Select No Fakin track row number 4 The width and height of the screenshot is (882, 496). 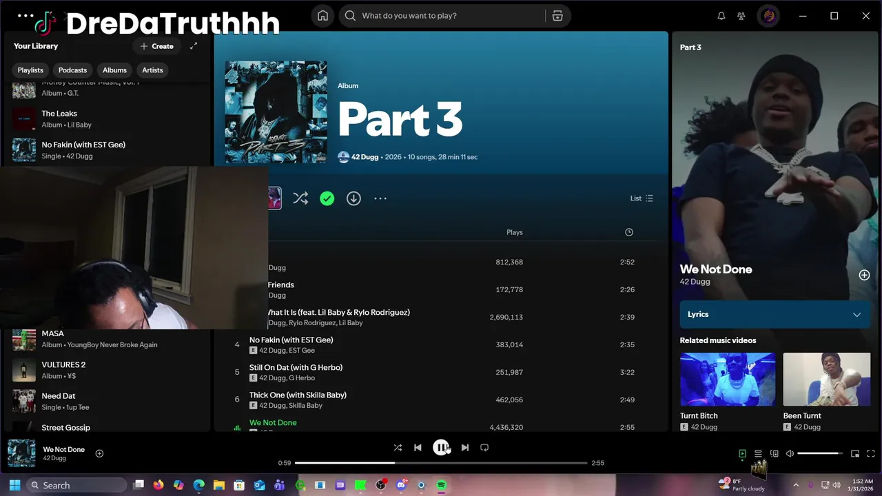point(441,344)
